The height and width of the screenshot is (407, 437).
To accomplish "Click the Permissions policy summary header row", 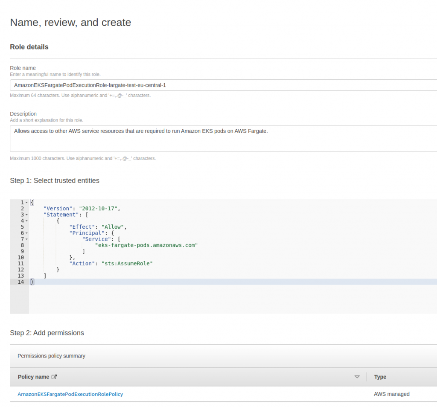I will point(51,355).
